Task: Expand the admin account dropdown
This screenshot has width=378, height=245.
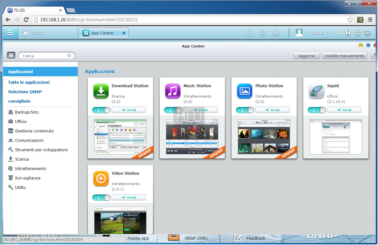Action: (320, 33)
